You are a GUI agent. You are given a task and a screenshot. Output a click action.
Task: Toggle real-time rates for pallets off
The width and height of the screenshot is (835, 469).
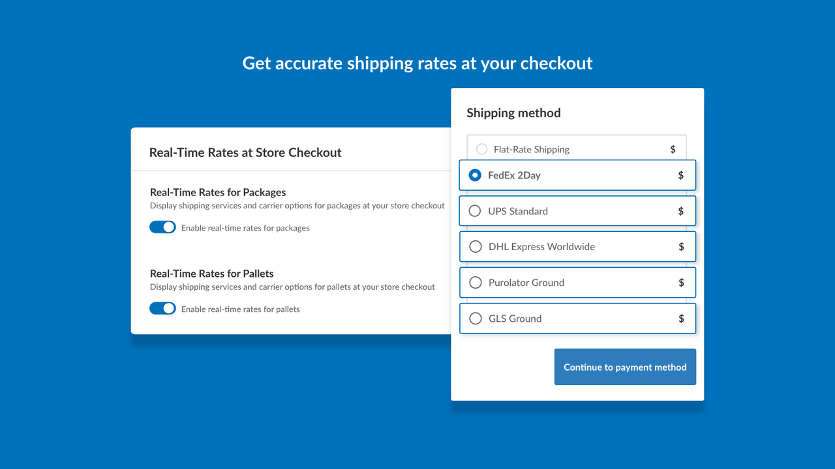click(162, 308)
